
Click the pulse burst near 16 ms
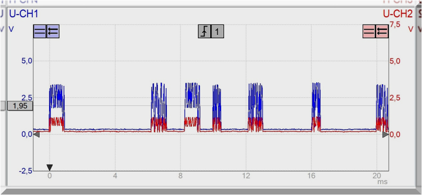316,107
